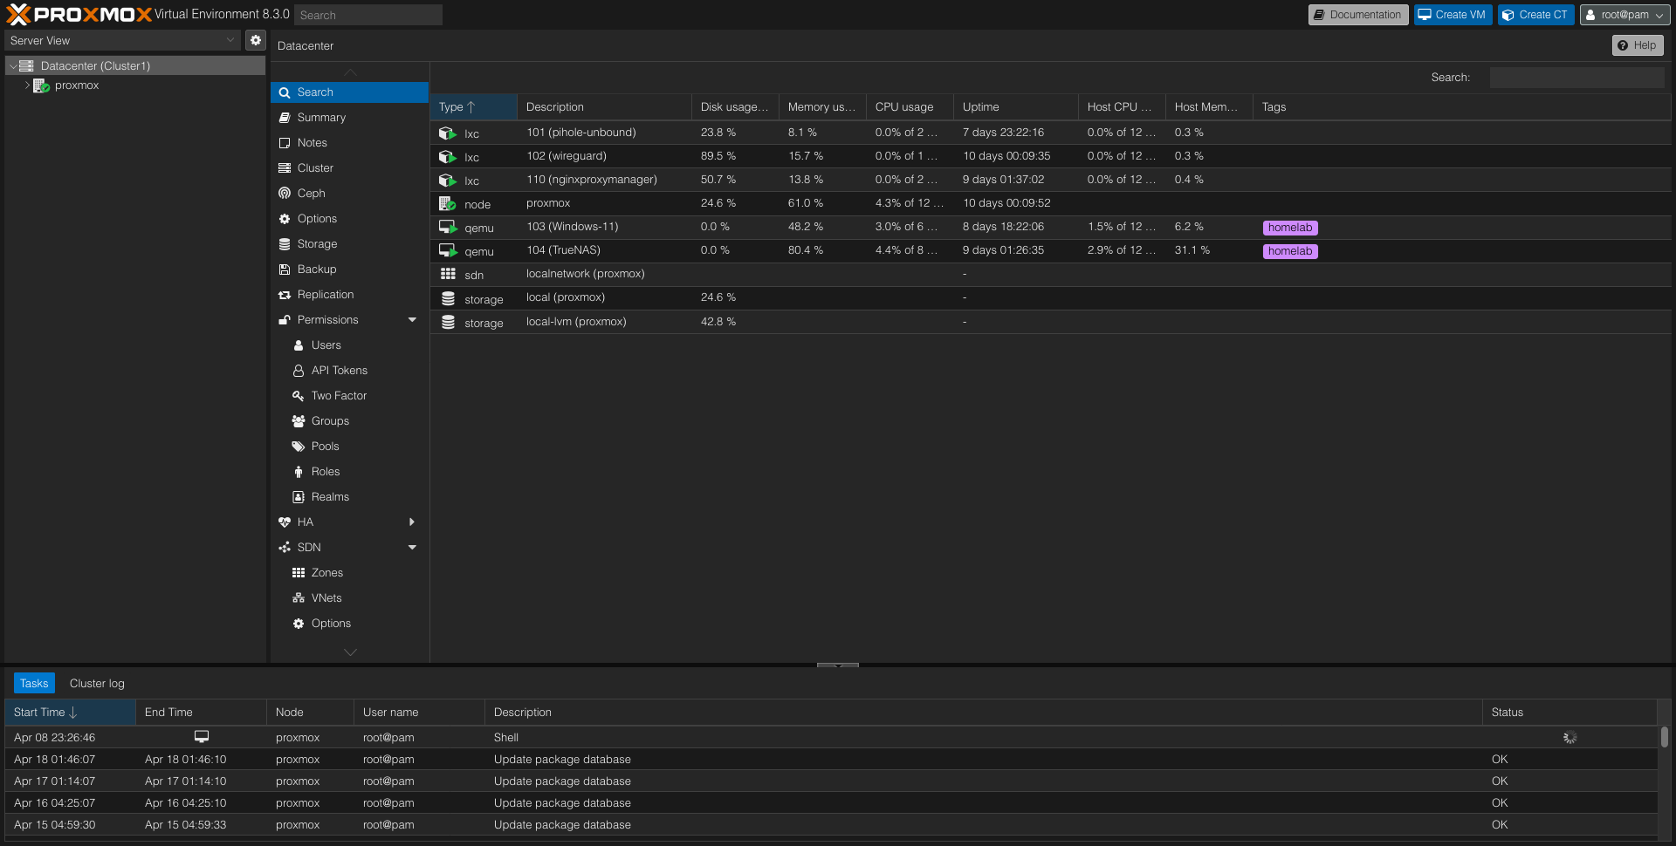Expand the HA submenu arrow
Screen dimensions: 1676x846
pyautogui.click(x=412, y=522)
